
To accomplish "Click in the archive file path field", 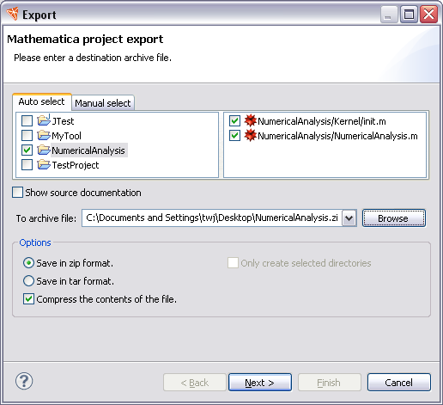I will [x=212, y=218].
